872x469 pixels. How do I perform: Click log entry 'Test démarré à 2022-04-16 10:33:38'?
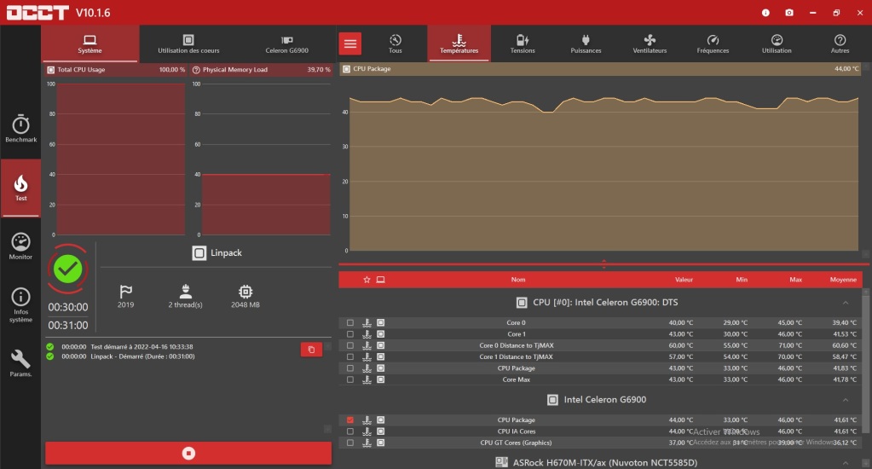[x=141, y=346]
